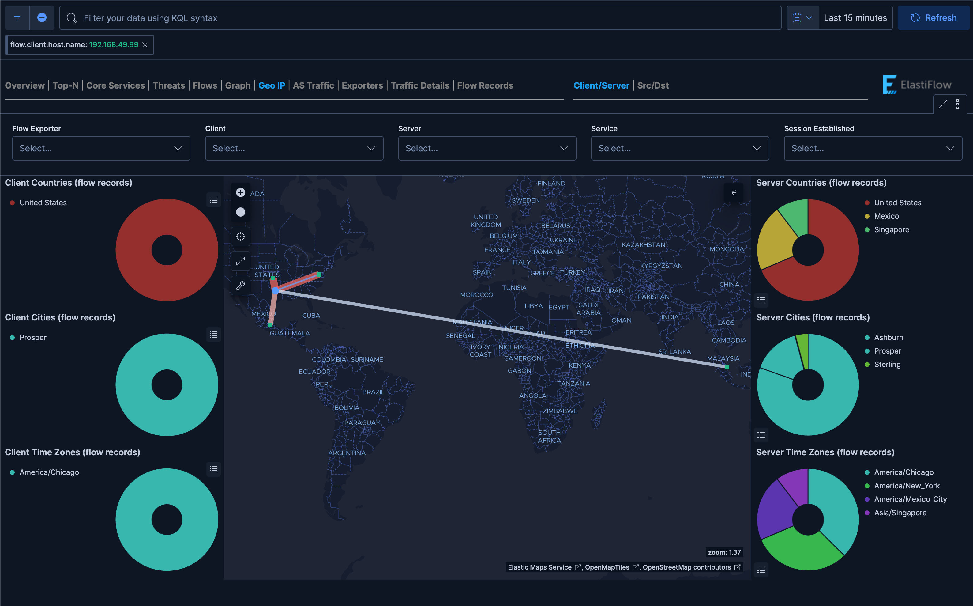Expand the map to fullscreen
Screen dimensions: 973x606
tap(240, 261)
